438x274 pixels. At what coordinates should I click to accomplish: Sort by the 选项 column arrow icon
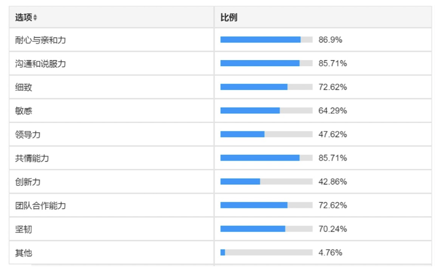(x=35, y=18)
